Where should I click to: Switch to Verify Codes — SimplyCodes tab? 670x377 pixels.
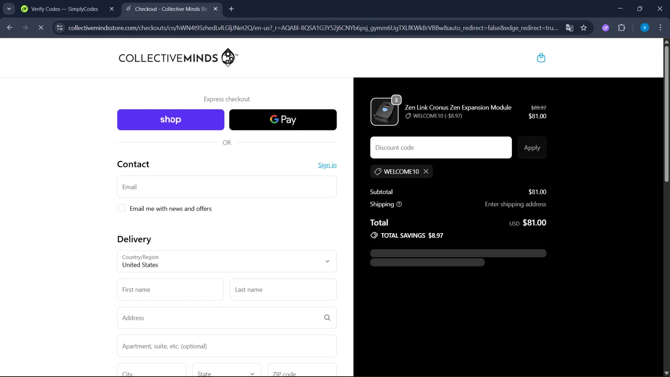pos(67,9)
